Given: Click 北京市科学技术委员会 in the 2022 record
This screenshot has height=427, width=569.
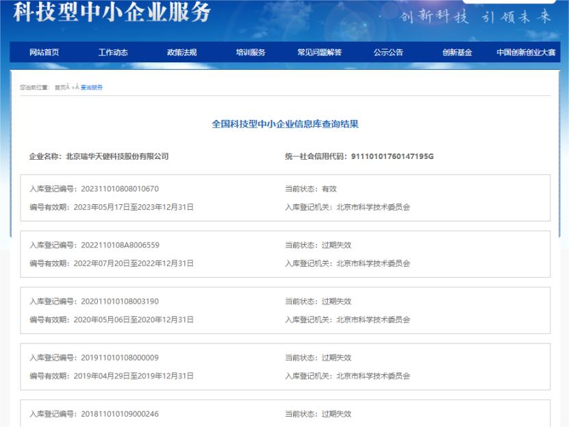Looking at the screenshot, I should pyautogui.click(x=373, y=264).
